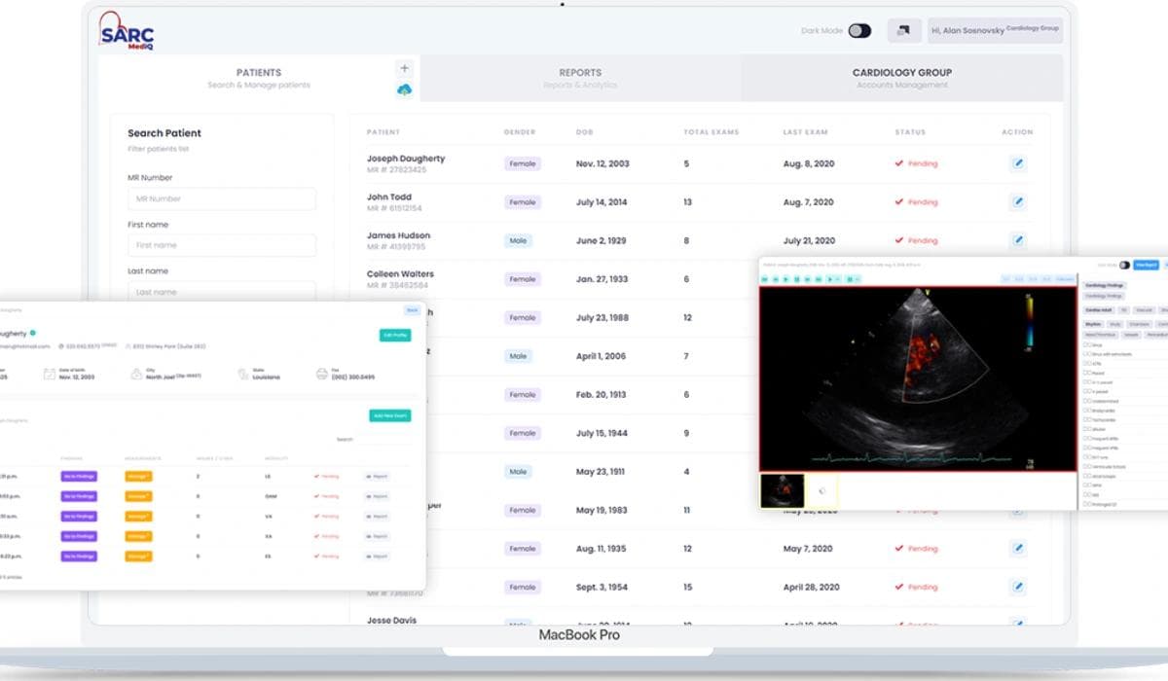
Task: Switch to the Patients tab
Action: click(x=259, y=78)
